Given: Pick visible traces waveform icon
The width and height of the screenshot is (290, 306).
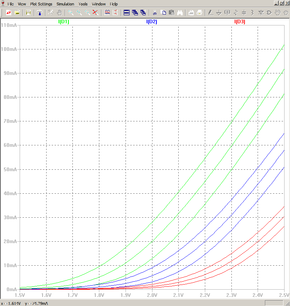Looking at the screenshot, I should (107, 13).
